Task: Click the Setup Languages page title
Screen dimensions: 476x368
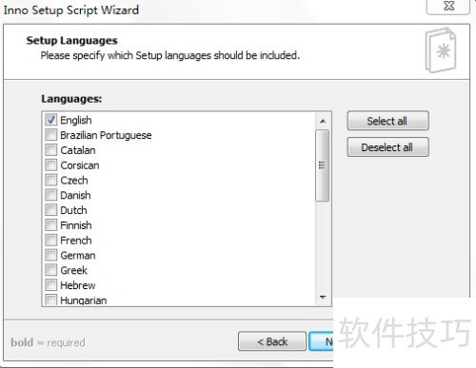Action: pyautogui.click(x=72, y=41)
